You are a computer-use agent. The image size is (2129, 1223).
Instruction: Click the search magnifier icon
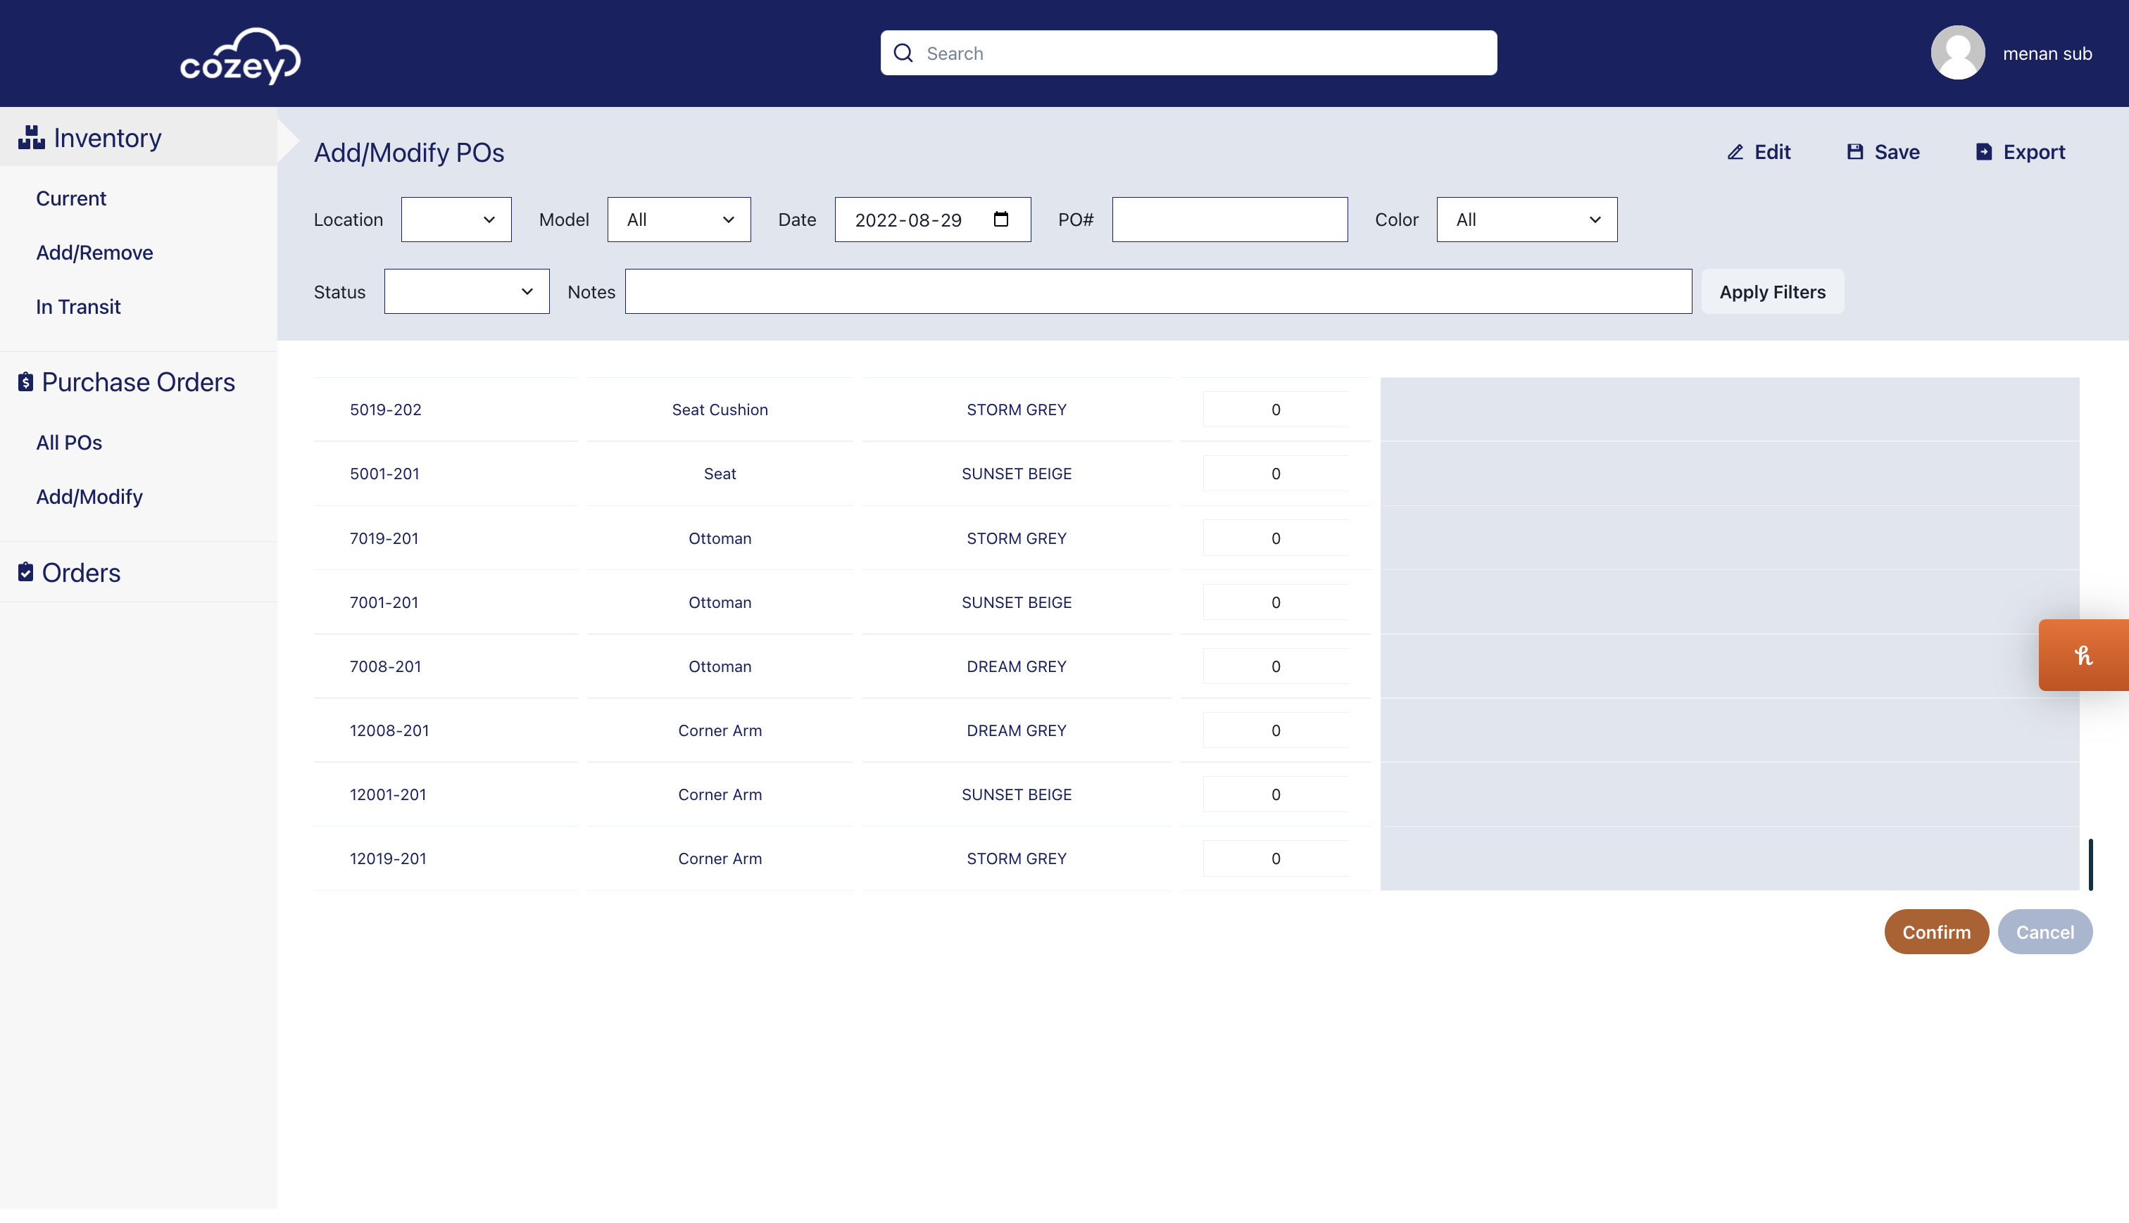[x=903, y=53]
